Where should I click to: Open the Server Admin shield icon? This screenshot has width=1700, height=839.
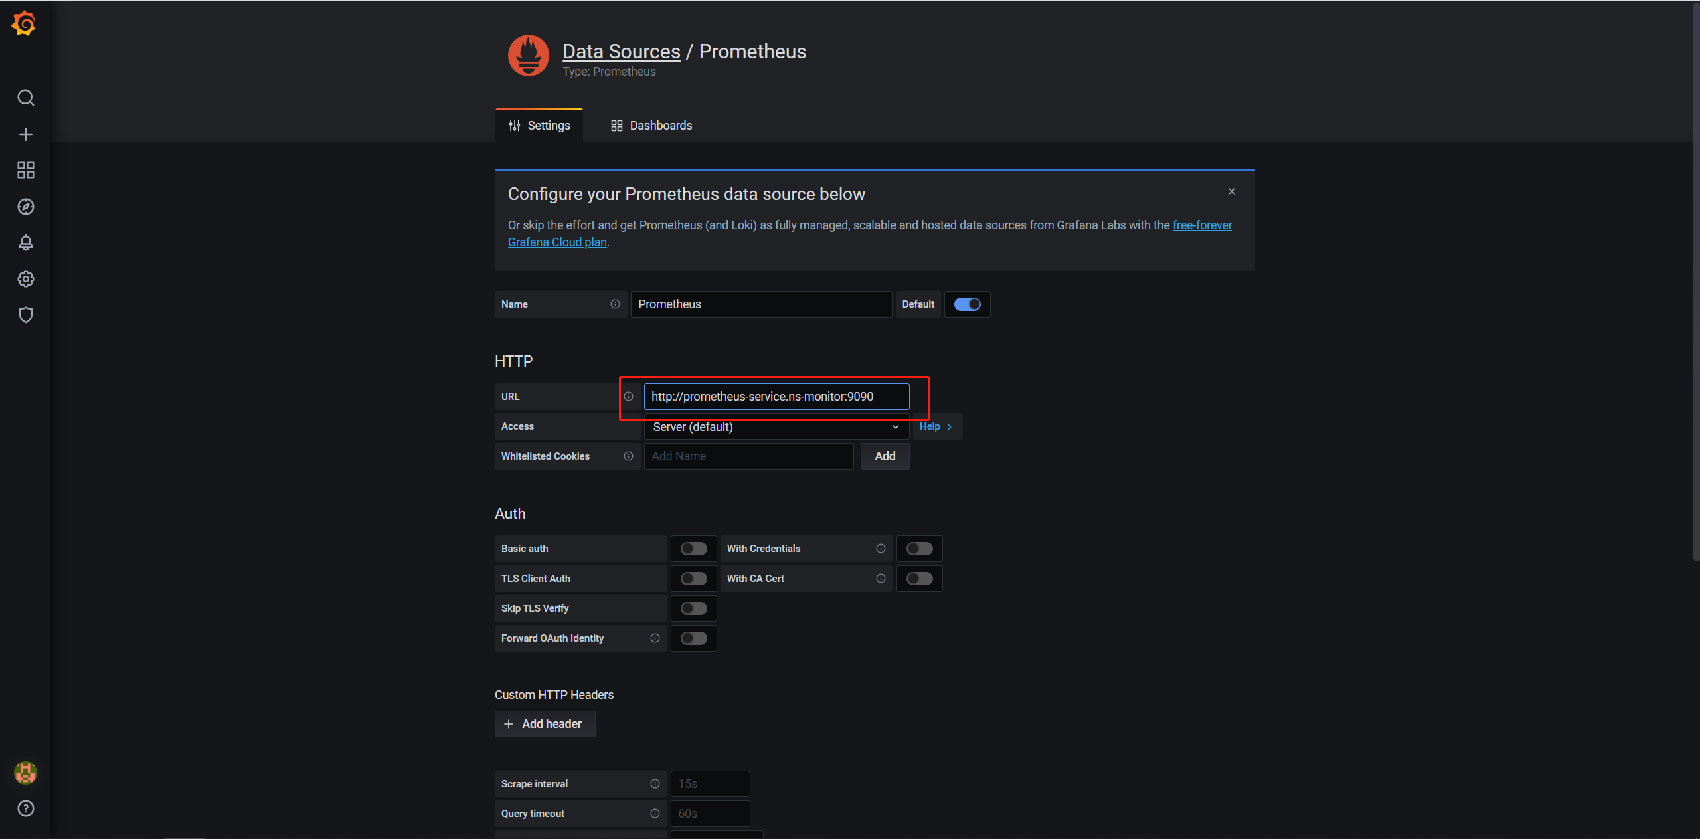(x=25, y=315)
